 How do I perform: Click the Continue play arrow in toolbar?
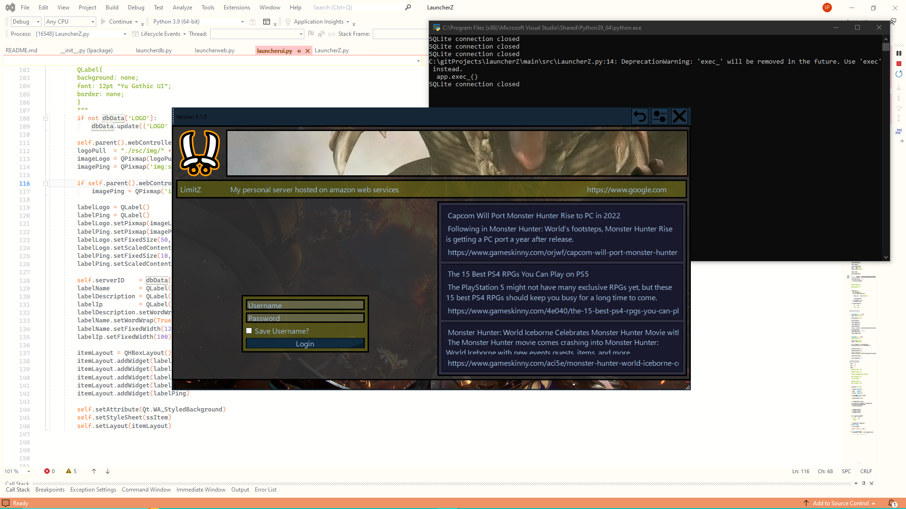[103, 22]
